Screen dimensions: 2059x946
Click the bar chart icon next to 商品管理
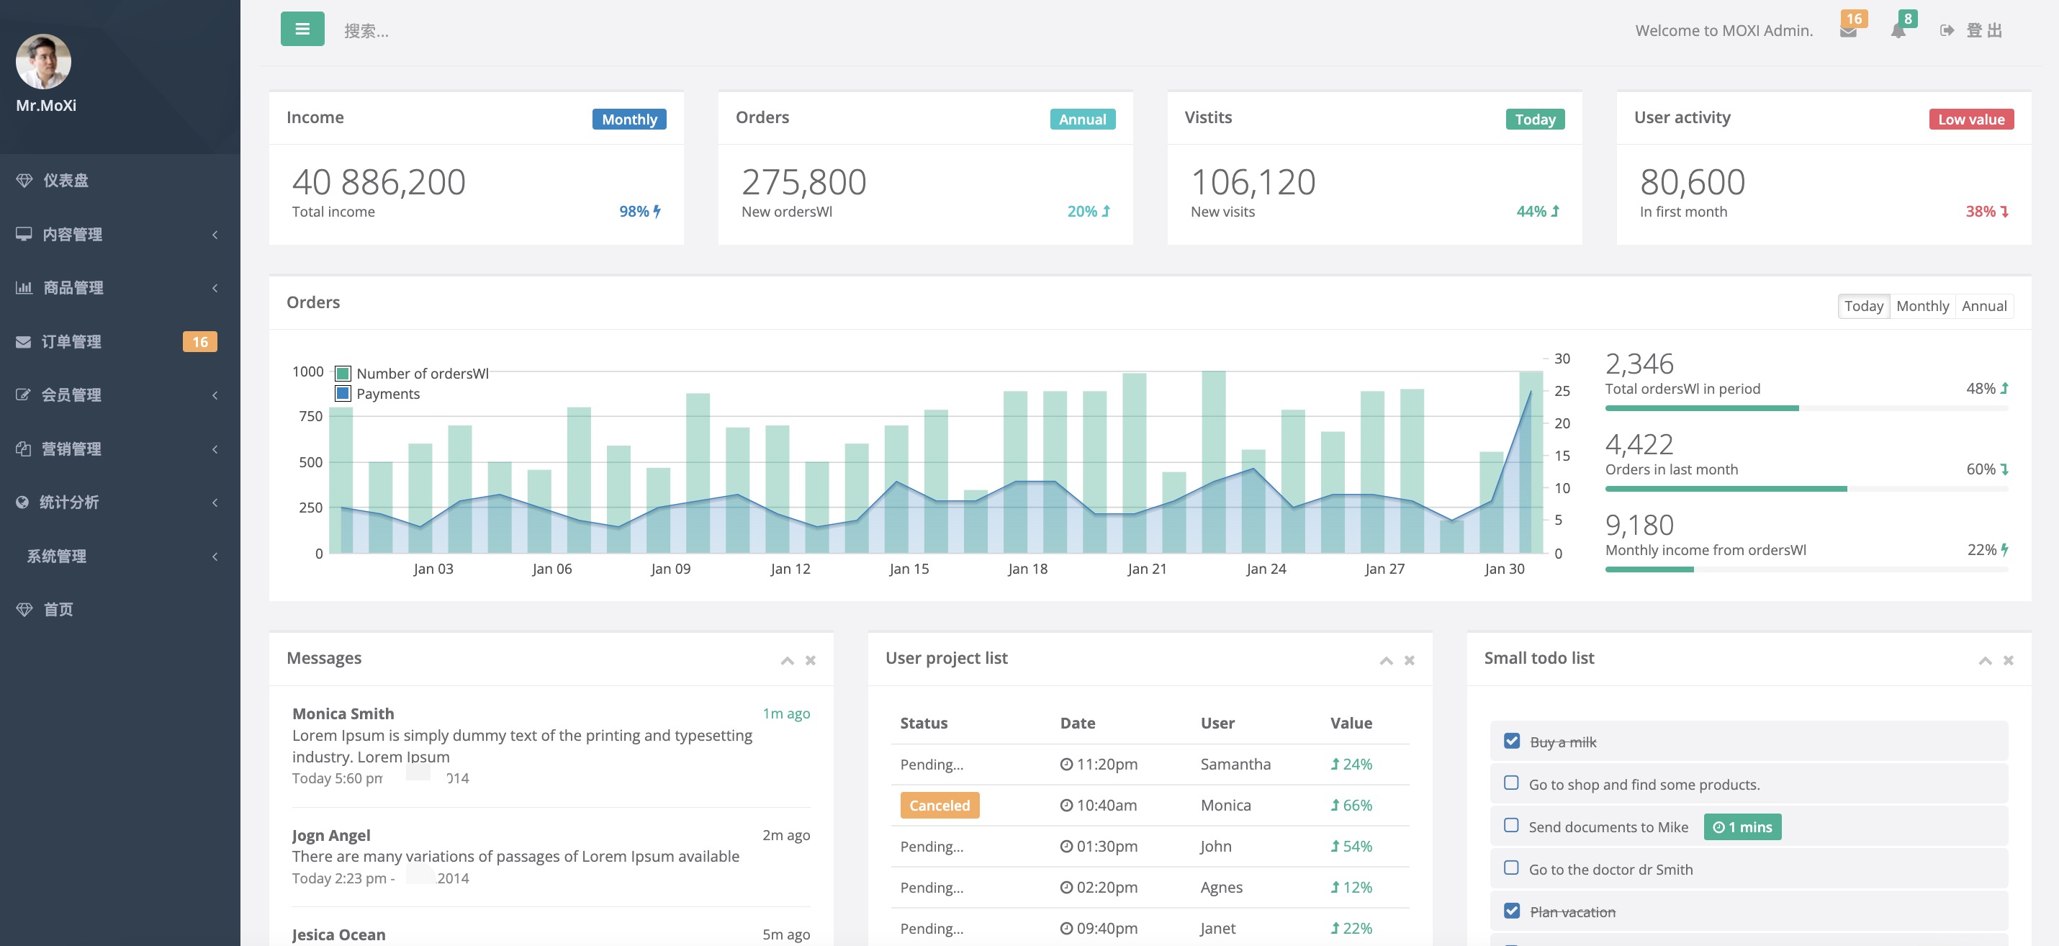click(x=24, y=288)
